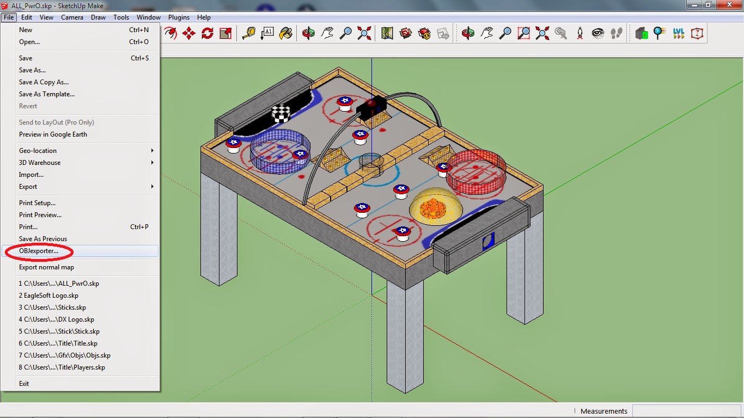Expand the Geo-location submenu arrow

153,151
